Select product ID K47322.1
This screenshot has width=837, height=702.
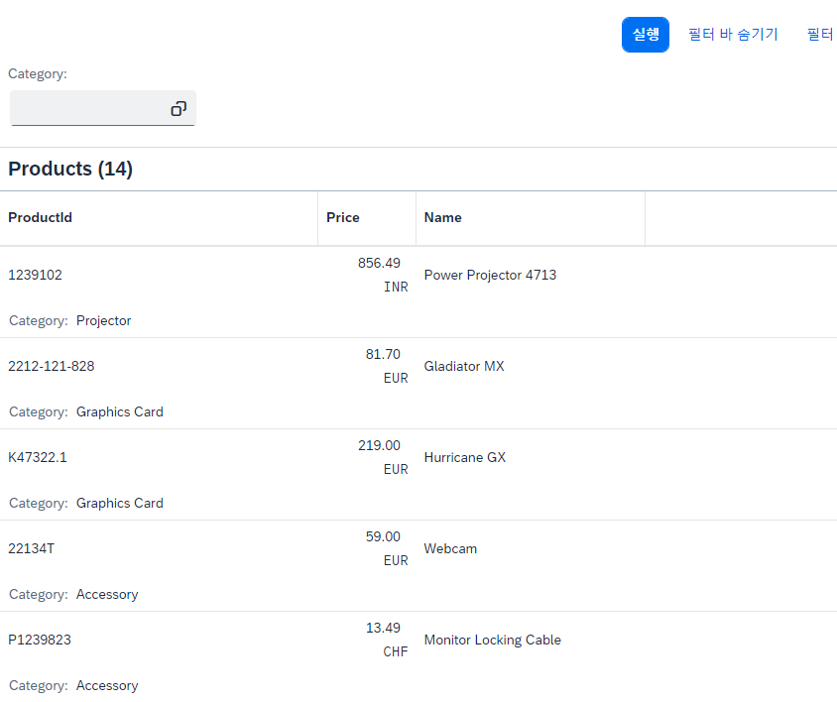pos(38,457)
